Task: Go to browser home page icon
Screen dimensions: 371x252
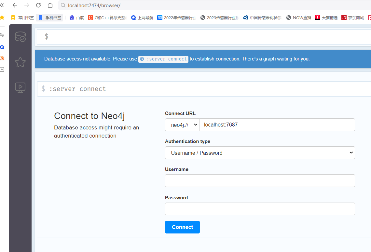Action: tap(50, 5)
